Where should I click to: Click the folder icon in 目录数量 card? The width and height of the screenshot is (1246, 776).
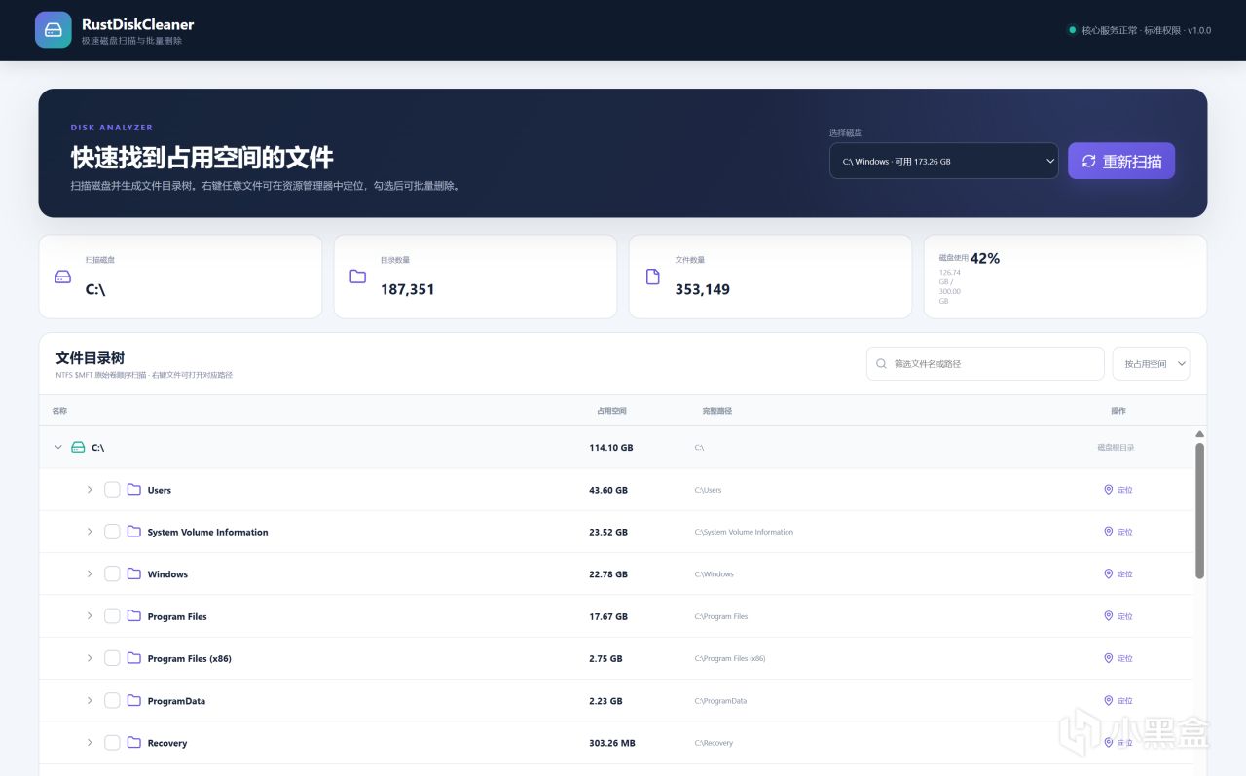(x=358, y=277)
